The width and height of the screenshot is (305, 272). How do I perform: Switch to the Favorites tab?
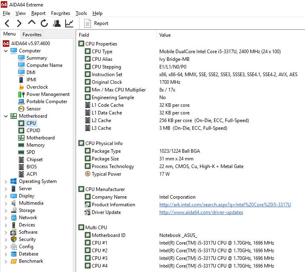click(32, 35)
